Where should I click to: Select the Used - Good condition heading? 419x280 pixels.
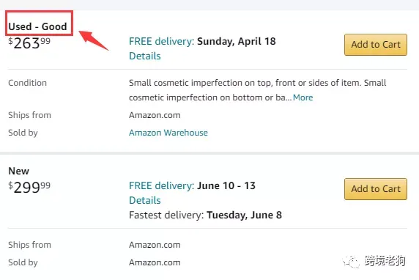pos(37,26)
